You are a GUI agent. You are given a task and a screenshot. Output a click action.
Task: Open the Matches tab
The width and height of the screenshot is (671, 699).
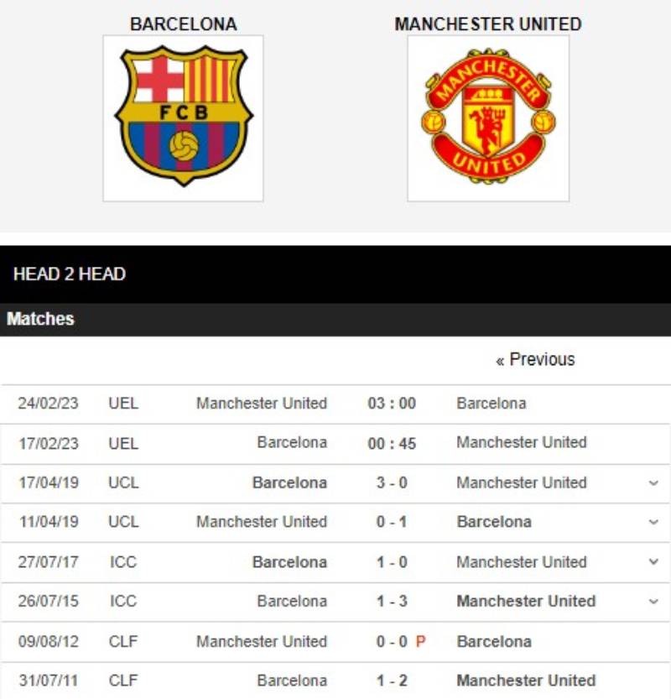[x=40, y=319]
